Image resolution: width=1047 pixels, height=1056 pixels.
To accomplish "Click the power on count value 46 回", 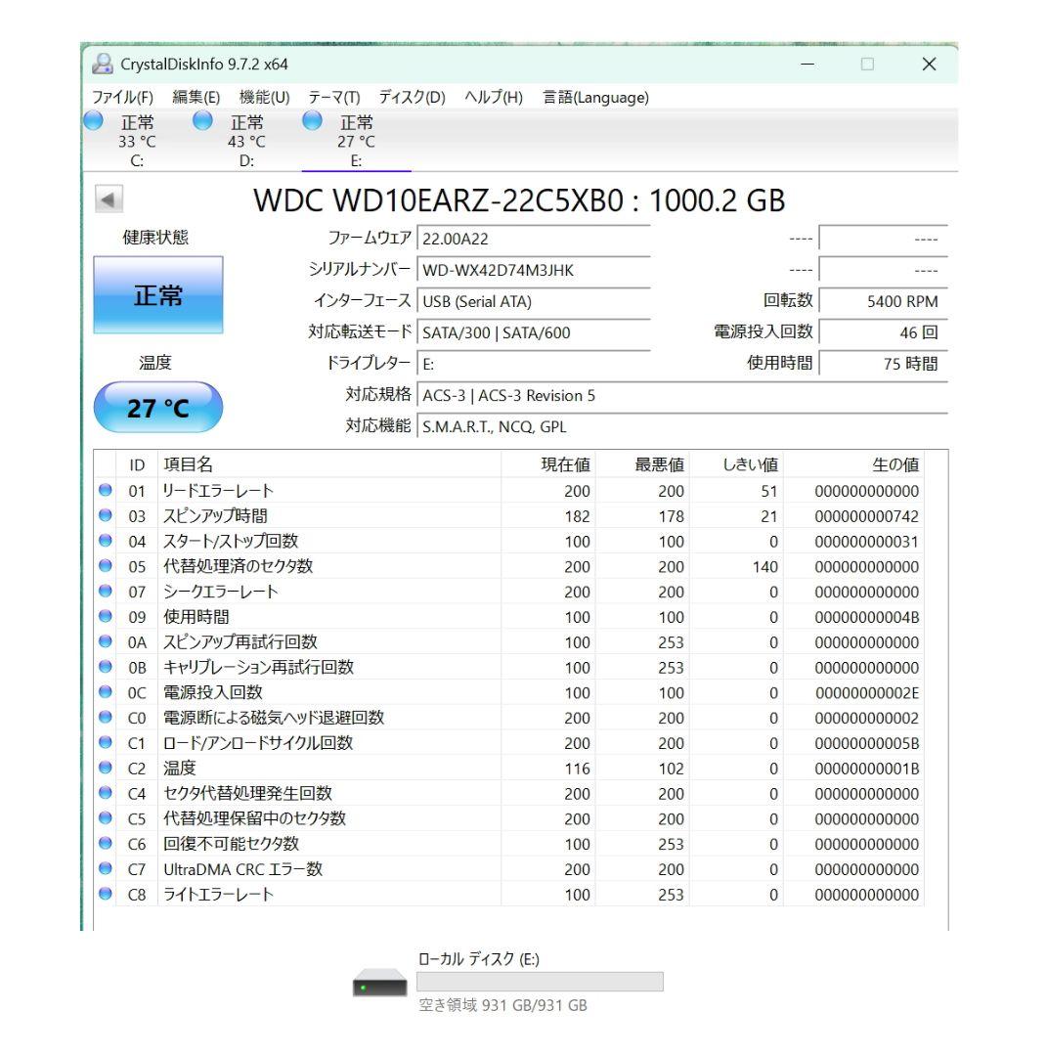I will coord(884,332).
